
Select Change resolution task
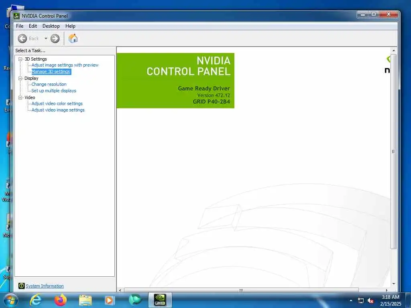coord(49,84)
